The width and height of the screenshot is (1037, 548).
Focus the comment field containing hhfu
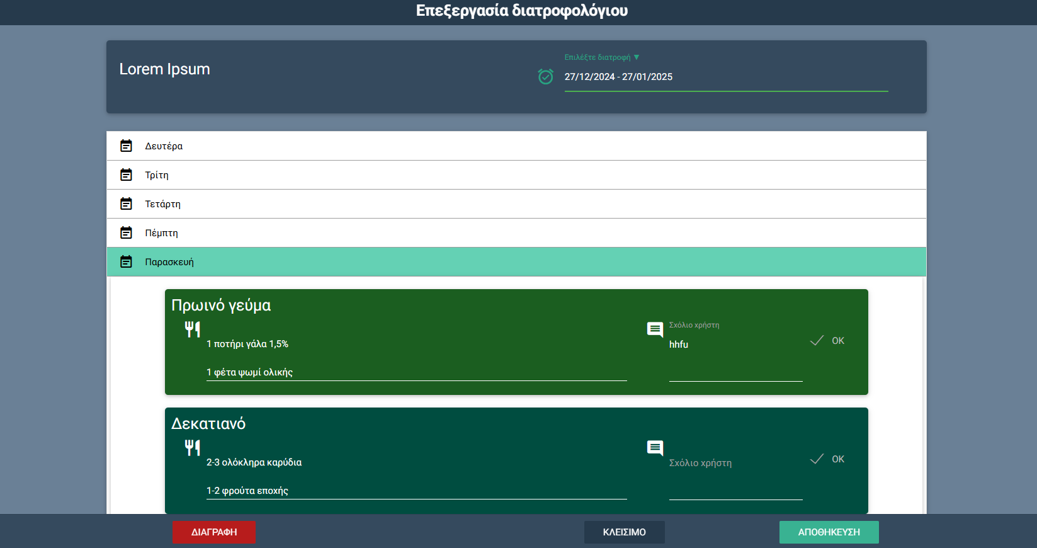click(736, 358)
